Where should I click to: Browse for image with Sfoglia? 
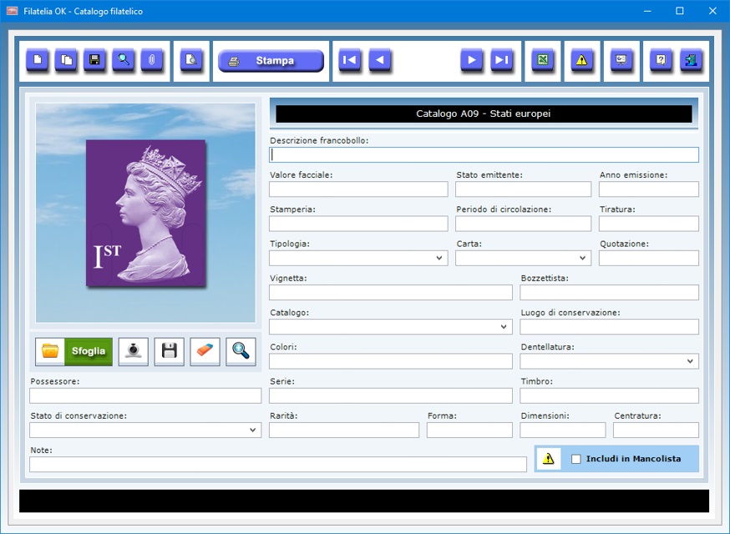coord(74,351)
